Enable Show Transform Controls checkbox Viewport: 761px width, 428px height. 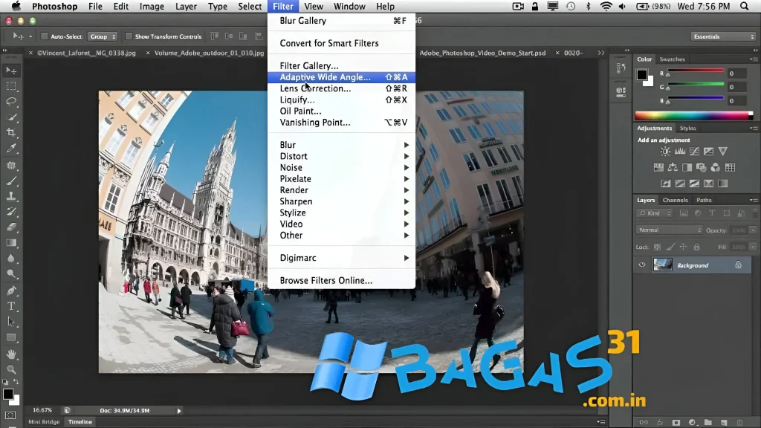[x=129, y=36]
